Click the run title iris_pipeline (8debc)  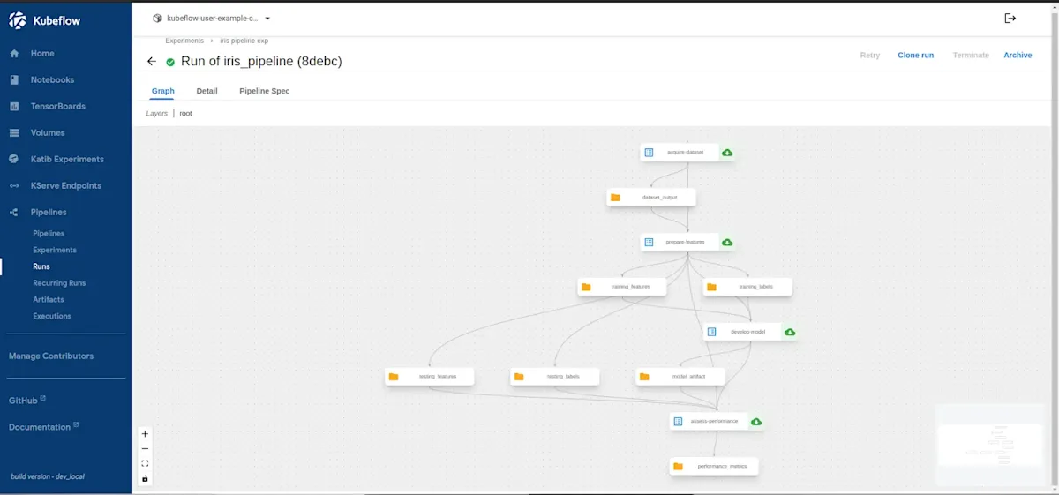(261, 62)
